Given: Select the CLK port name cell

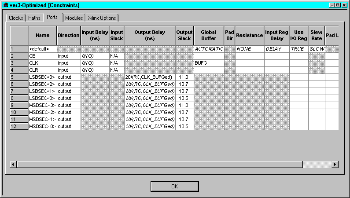Looking at the screenshot, I should [43, 63].
